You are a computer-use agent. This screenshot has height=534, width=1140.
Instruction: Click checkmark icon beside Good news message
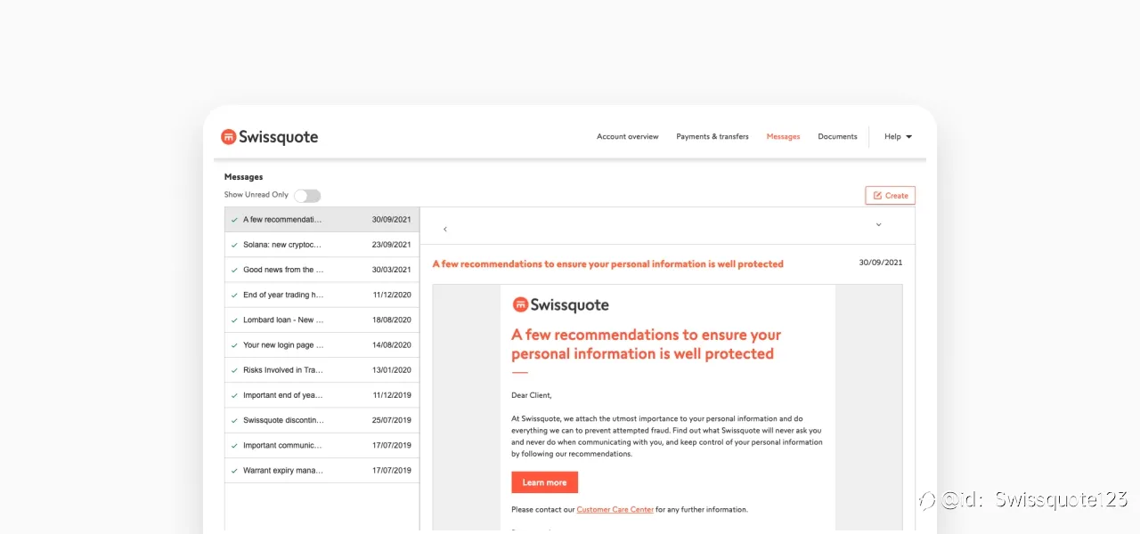click(x=234, y=271)
